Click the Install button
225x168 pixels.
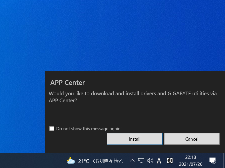(x=134, y=139)
